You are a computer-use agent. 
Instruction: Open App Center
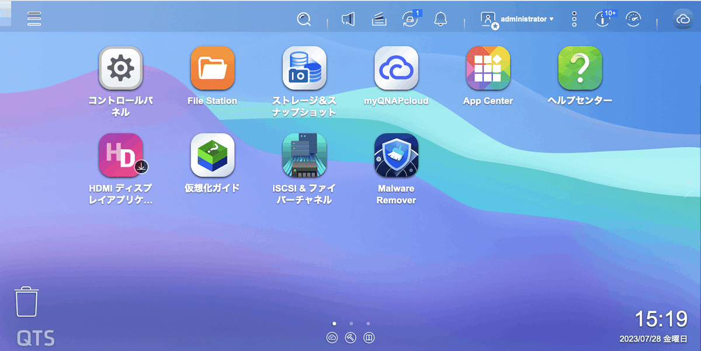(x=488, y=68)
